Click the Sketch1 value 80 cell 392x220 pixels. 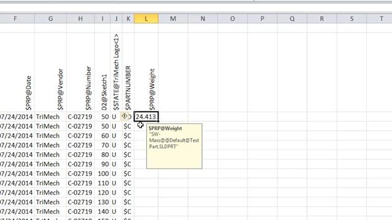click(102, 155)
